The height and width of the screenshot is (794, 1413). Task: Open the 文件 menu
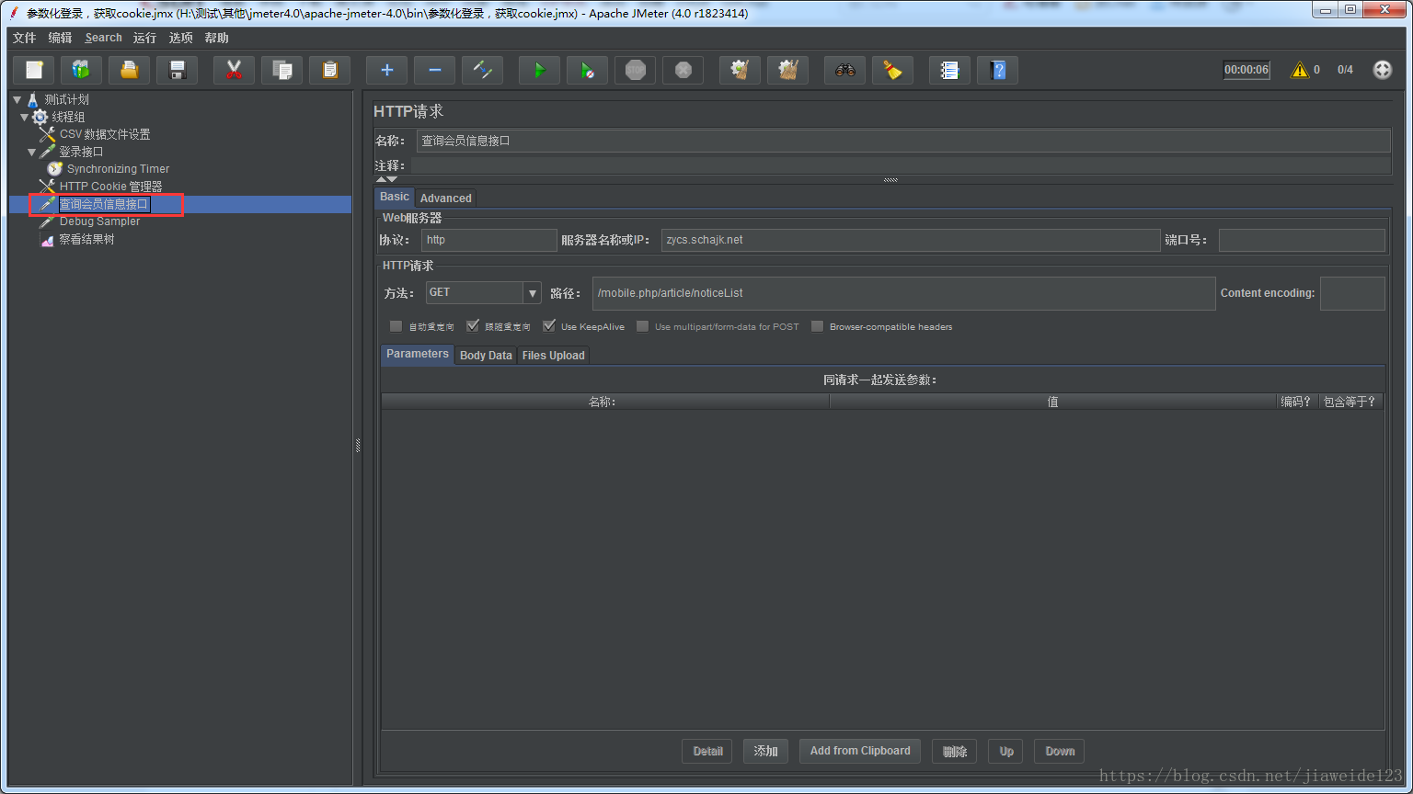[24, 38]
